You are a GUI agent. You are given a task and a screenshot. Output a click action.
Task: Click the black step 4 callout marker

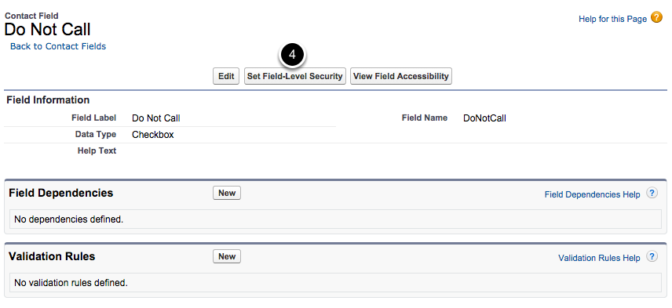292,55
